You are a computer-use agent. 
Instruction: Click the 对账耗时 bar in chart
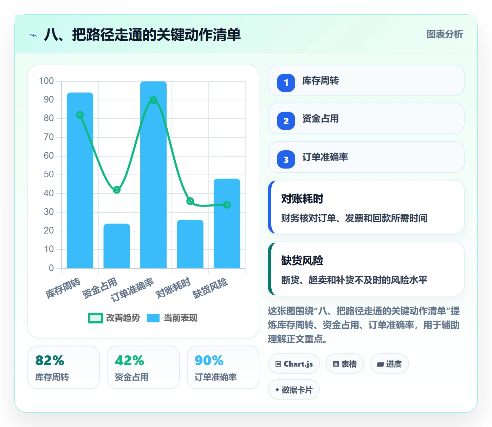point(190,244)
